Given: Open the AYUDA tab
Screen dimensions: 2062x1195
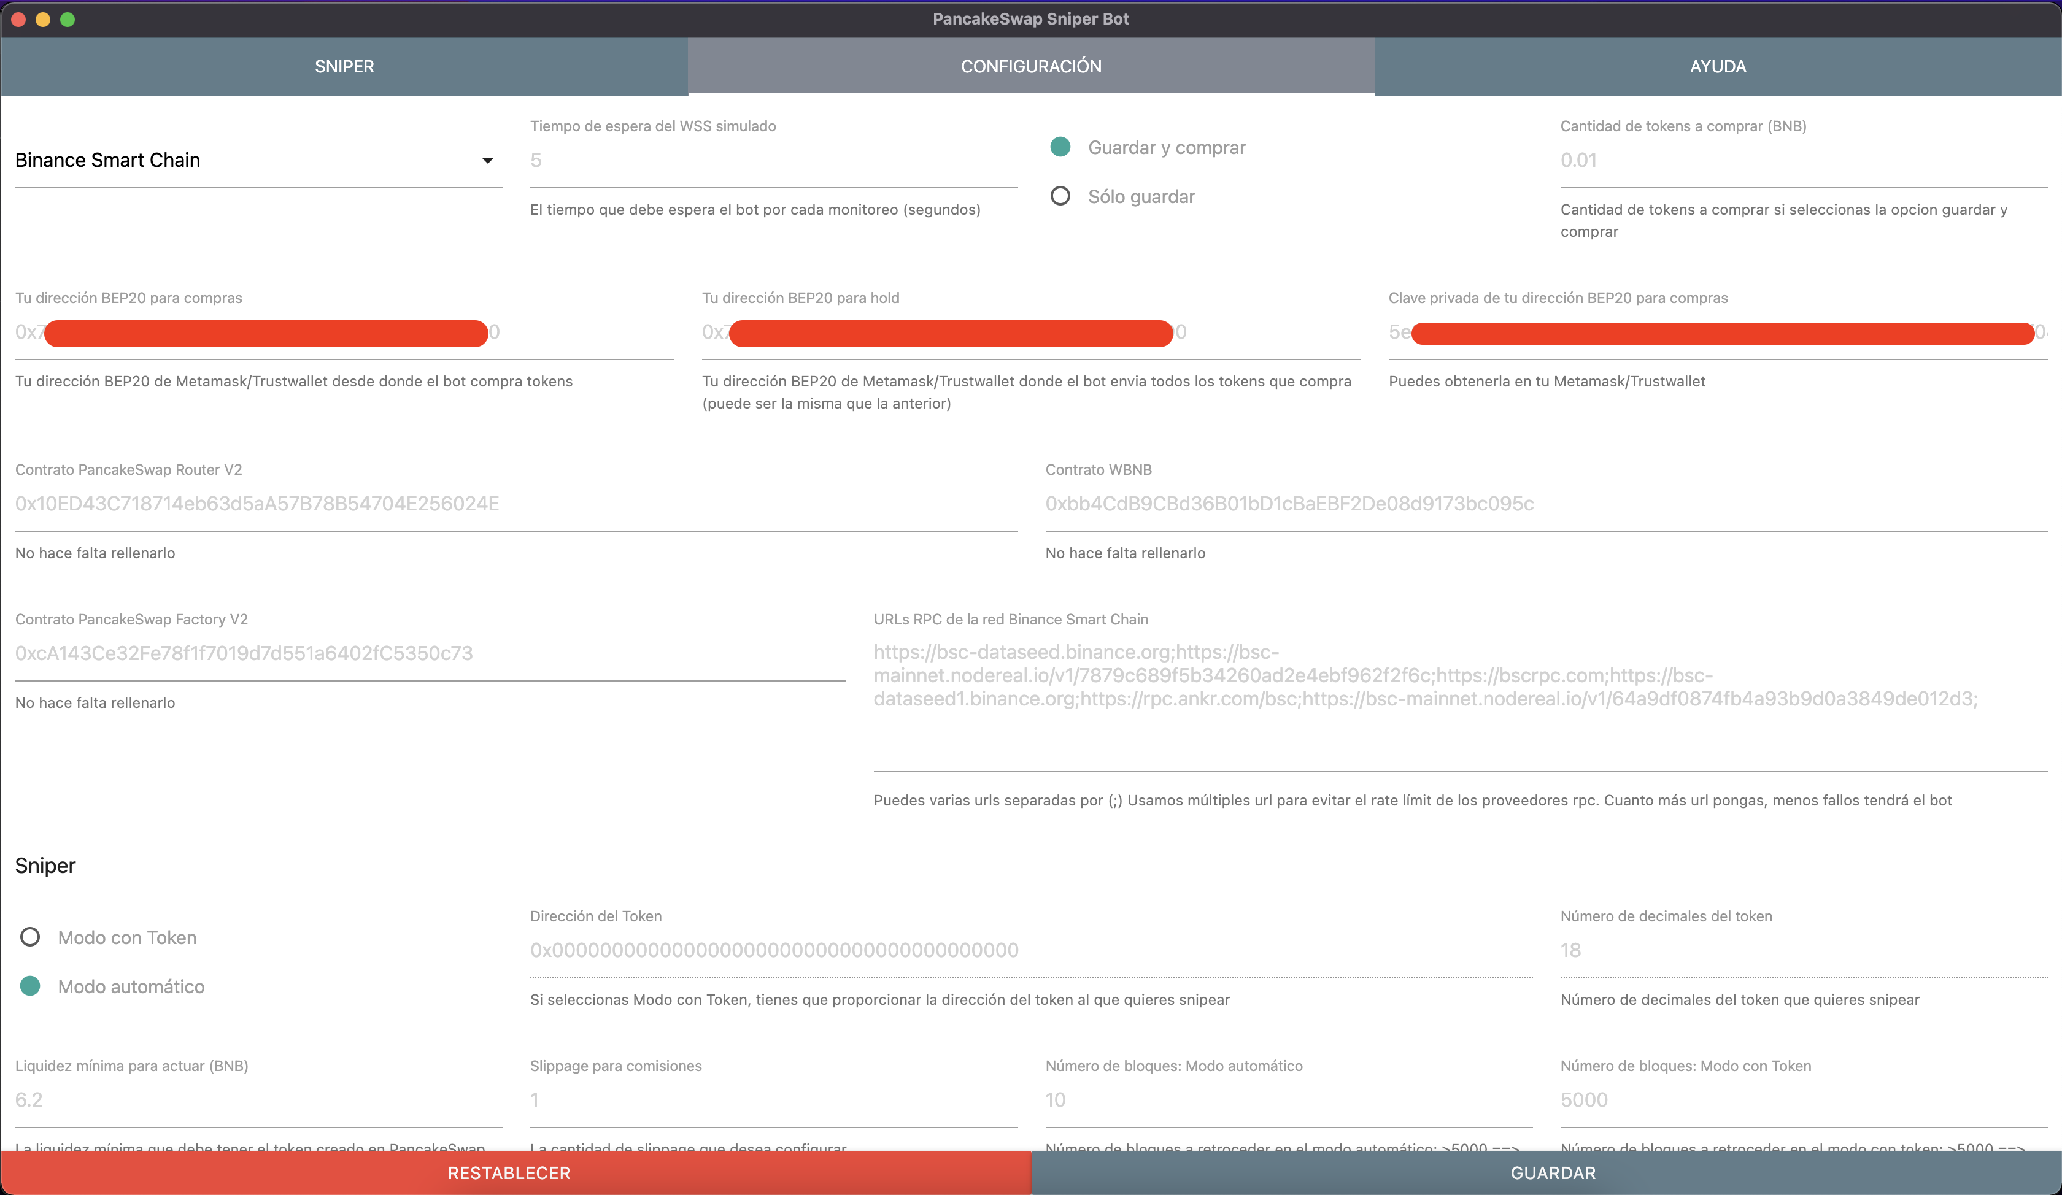Looking at the screenshot, I should [x=1718, y=66].
